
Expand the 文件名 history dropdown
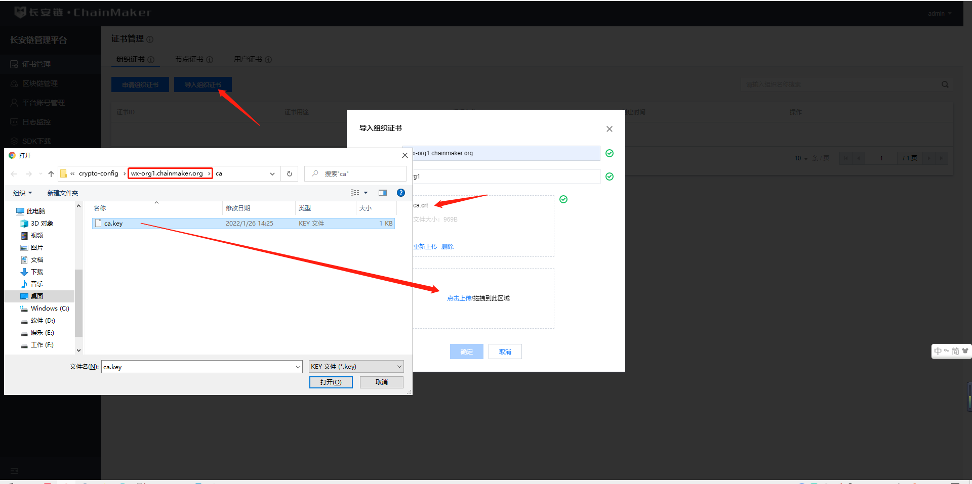(298, 367)
